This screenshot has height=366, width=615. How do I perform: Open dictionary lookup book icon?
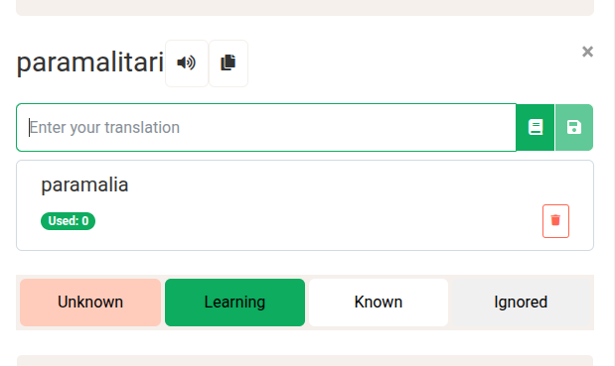pyautogui.click(x=536, y=127)
